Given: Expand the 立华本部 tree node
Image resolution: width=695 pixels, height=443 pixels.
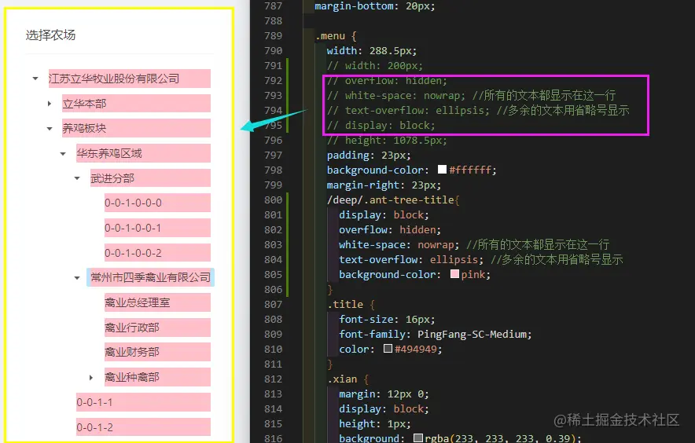Looking at the screenshot, I should point(50,104).
